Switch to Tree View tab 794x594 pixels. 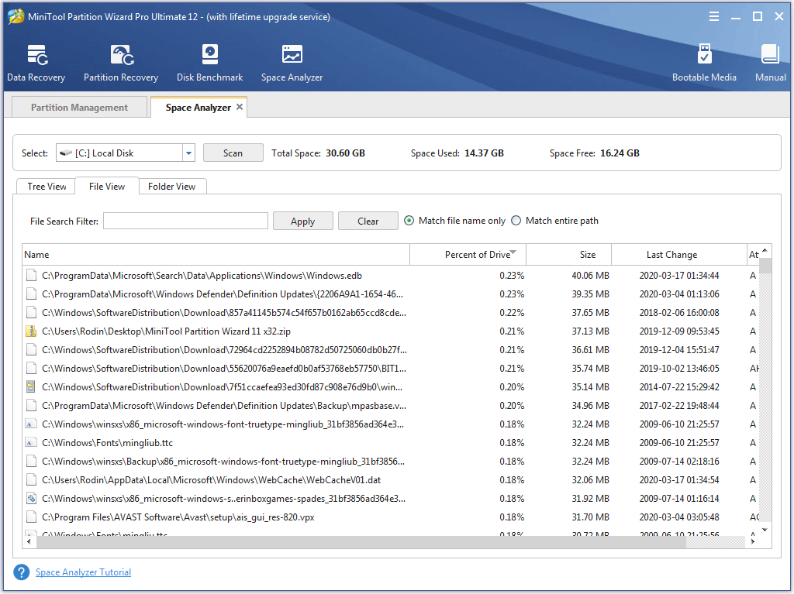coord(47,186)
